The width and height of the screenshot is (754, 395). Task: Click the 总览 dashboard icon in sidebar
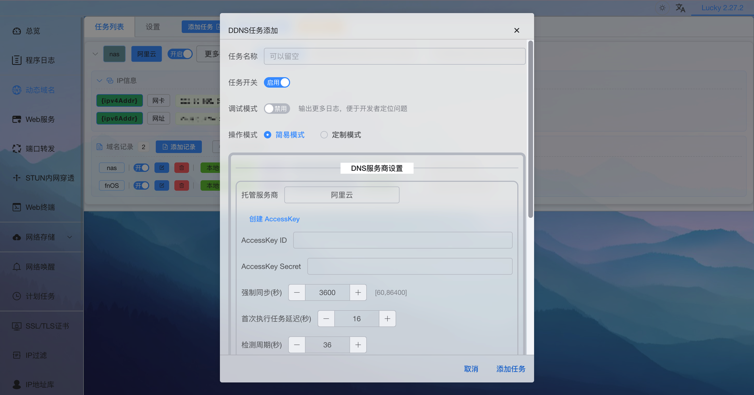coord(17,31)
